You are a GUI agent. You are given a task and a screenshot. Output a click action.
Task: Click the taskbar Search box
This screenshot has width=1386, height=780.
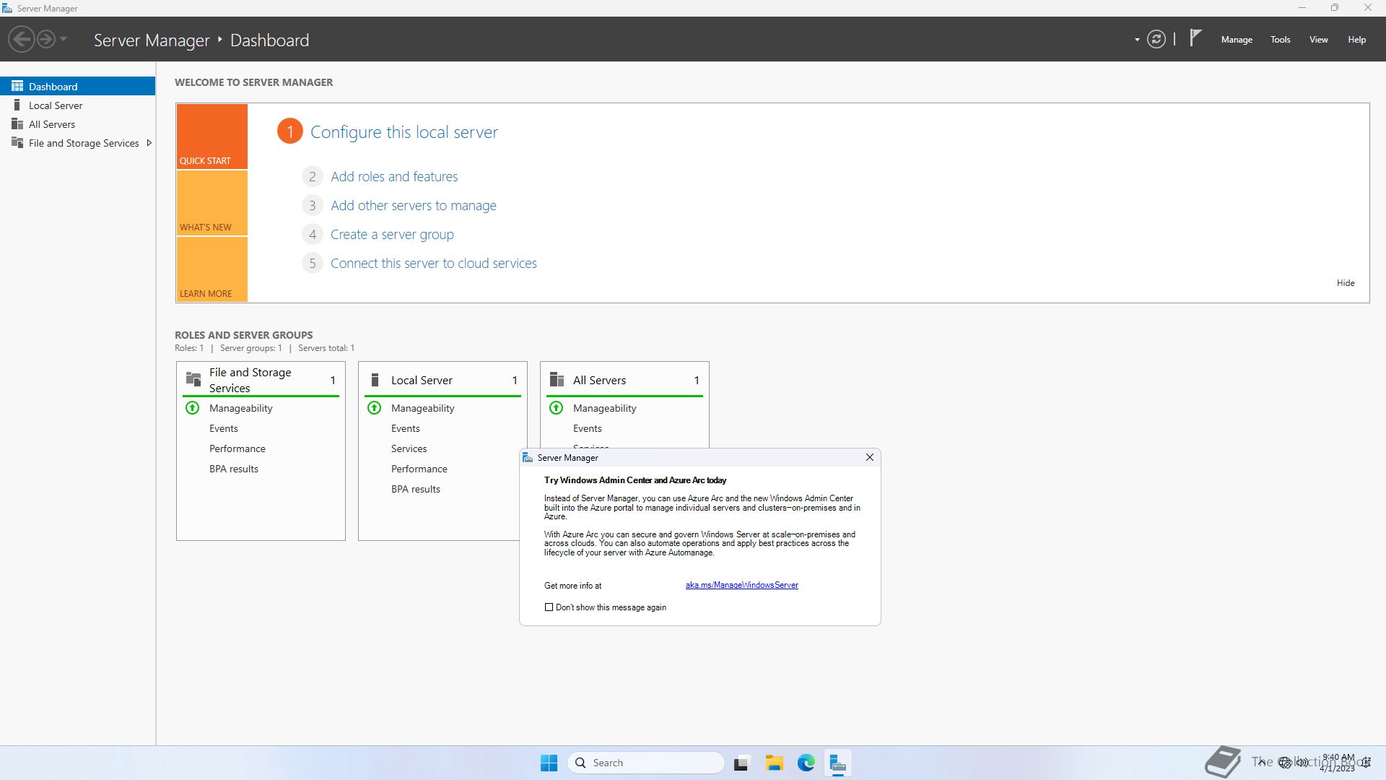tap(646, 763)
